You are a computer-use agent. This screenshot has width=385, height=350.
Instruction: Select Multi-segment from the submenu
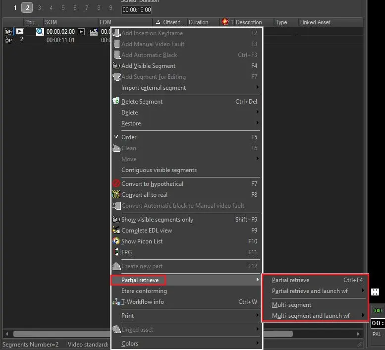coord(291,305)
